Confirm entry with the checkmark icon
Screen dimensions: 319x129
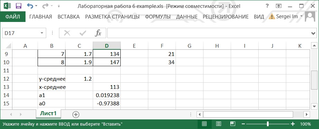click(x=83, y=33)
